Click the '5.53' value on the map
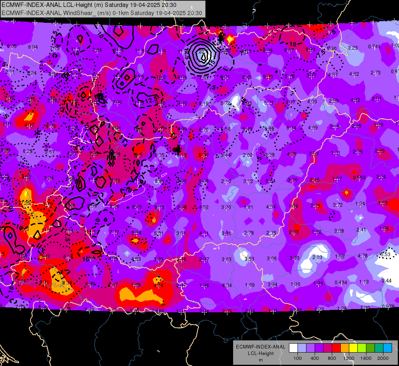Image resolution: width=399 pixels, height=366 pixels. (385, 254)
